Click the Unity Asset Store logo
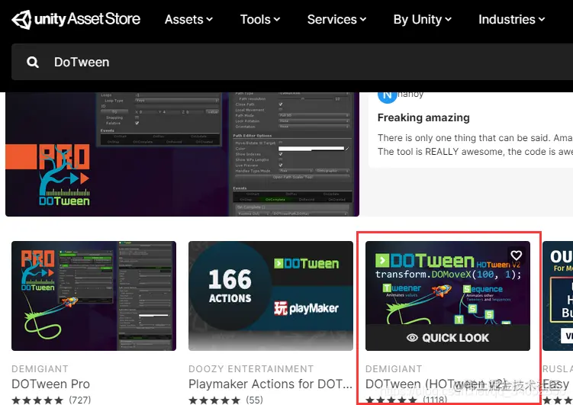Viewport: 573px width, 405px height. pos(76,19)
